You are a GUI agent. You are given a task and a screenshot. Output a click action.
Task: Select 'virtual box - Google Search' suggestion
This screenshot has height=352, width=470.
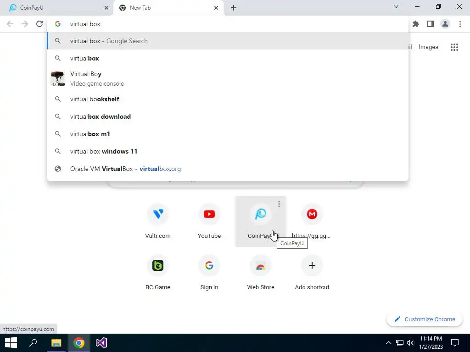click(228, 41)
